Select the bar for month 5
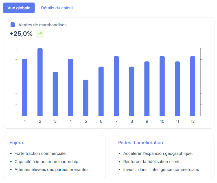Image resolution: width=217 pixels, height=183 pixels. (86, 98)
